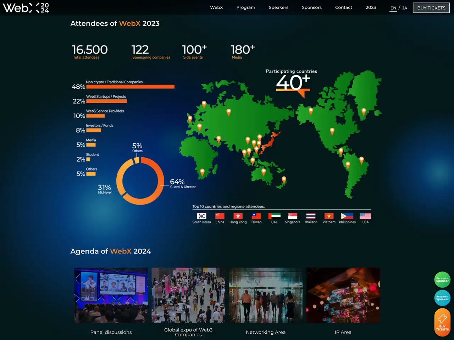
Task: Click the Singapore flag icon
Action: tap(292, 216)
